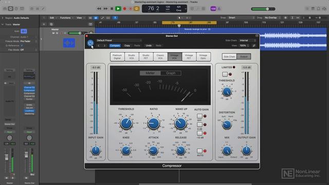This screenshot has width=329, height=185.
Task: Open the Side Chain Internal dropdown
Action: click(248, 40)
